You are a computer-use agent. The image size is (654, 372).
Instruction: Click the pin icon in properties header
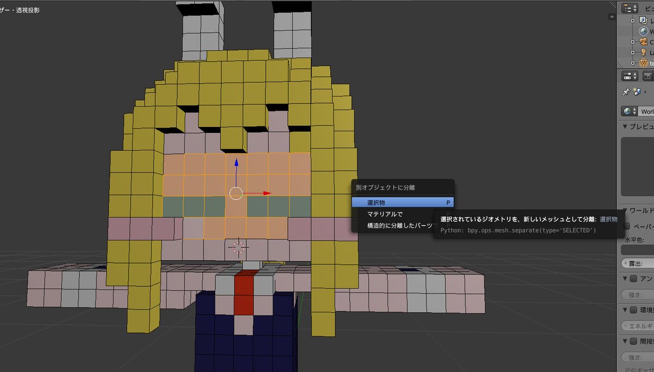[x=626, y=93]
